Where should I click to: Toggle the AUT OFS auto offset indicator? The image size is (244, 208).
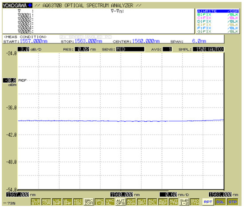(120, 202)
